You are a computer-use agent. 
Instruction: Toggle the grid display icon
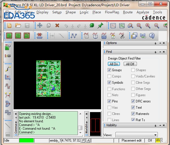coord(122,26)
